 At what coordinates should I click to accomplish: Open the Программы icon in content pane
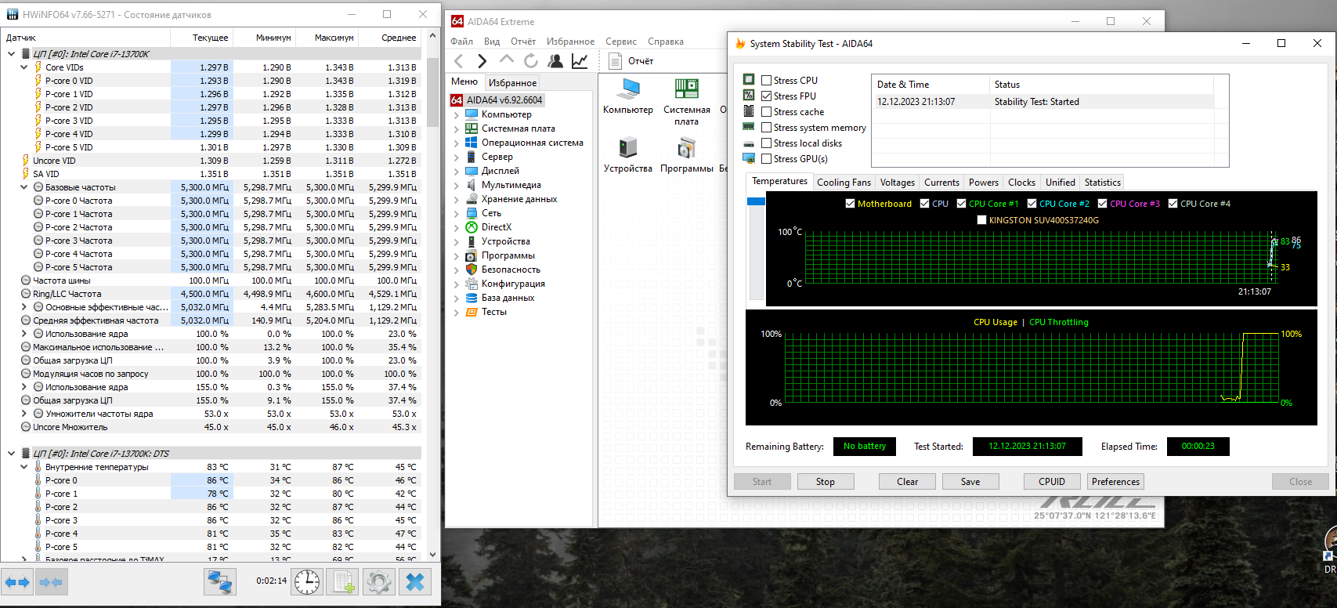(x=687, y=155)
